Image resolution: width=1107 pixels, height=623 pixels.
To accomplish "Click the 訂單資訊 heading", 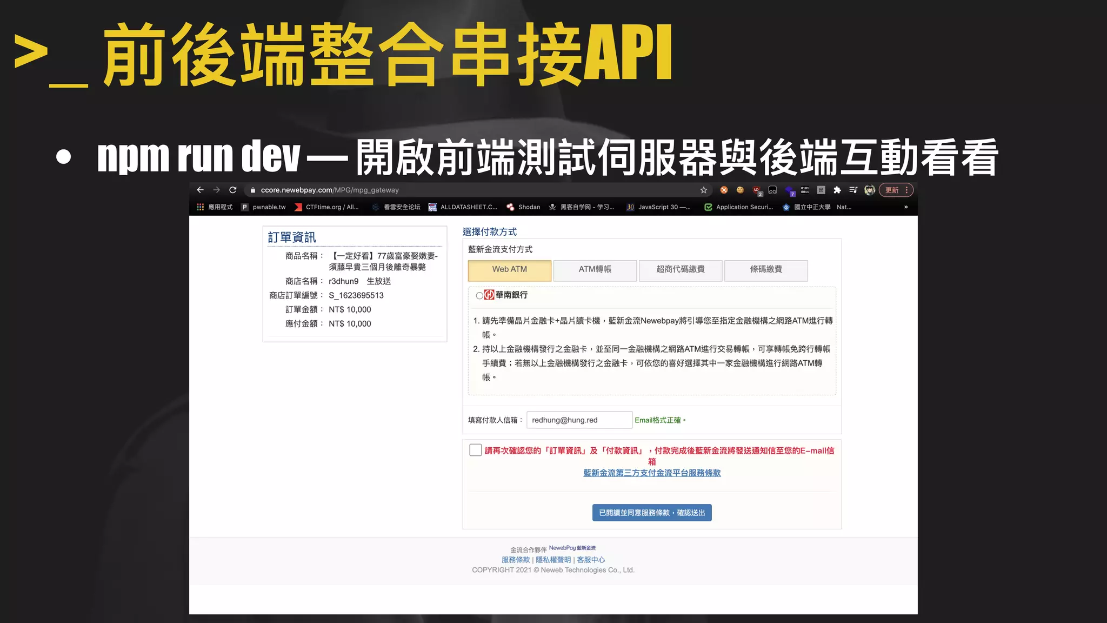I will point(292,237).
